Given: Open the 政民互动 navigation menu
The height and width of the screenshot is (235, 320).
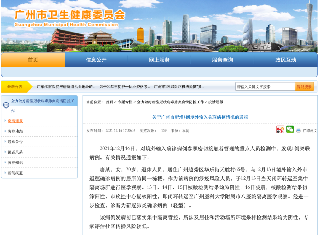Looking at the screenshot, I should click(x=285, y=60).
